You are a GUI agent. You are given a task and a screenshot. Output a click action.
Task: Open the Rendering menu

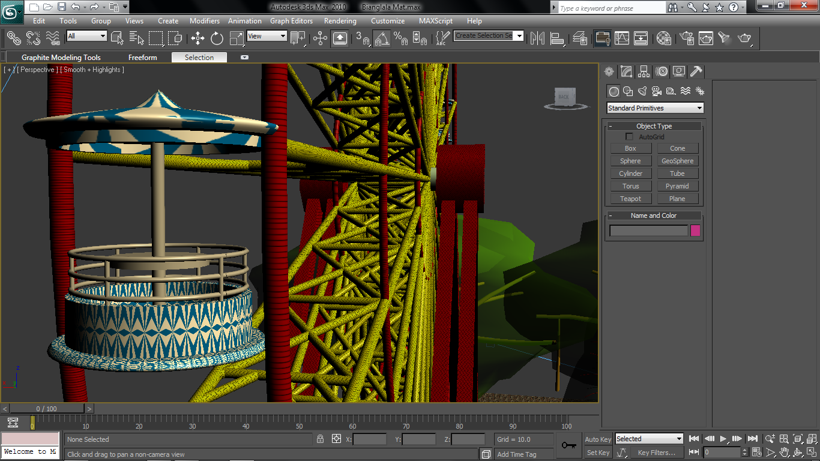click(340, 21)
